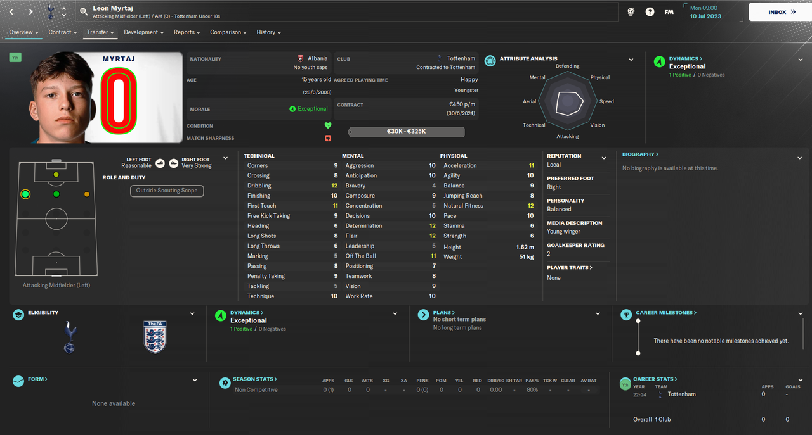This screenshot has width=812, height=435.
Task: Click the Attribute Analysis circle icon
Action: (x=490, y=61)
